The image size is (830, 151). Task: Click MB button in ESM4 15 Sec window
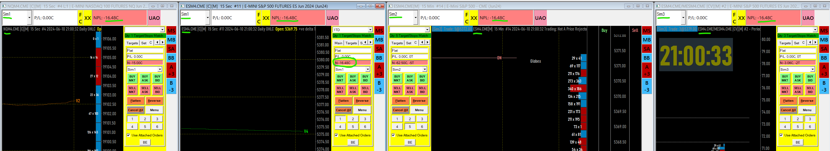(x=379, y=40)
